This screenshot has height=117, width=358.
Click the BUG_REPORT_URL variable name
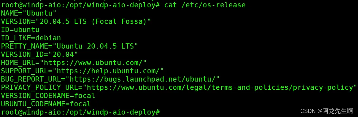point(33,79)
